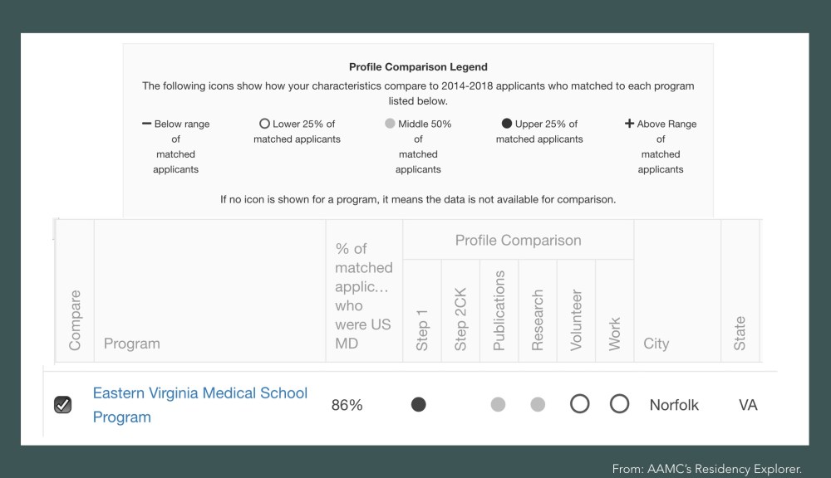Click the Profile Comparison group header
The image size is (831, 478).
[518, 241]
